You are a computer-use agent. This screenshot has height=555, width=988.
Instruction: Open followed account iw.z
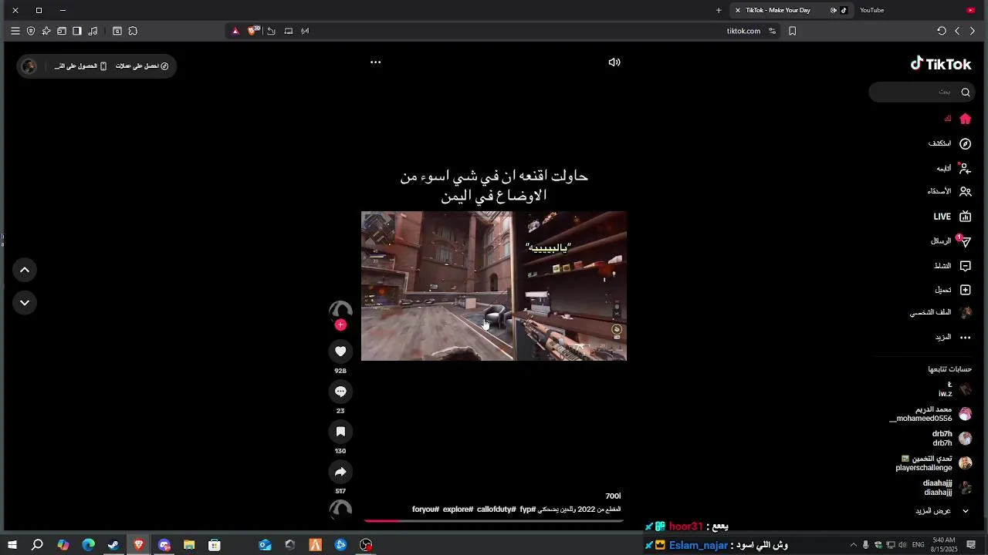click(954, 389)
